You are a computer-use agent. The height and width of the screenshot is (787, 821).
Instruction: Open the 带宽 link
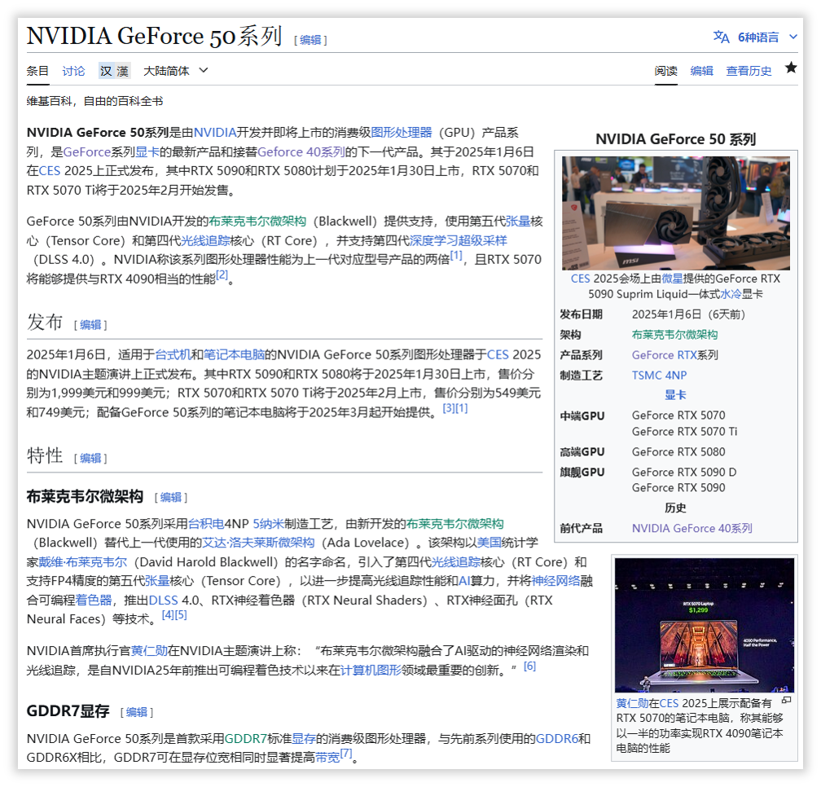tap(327, 758)
